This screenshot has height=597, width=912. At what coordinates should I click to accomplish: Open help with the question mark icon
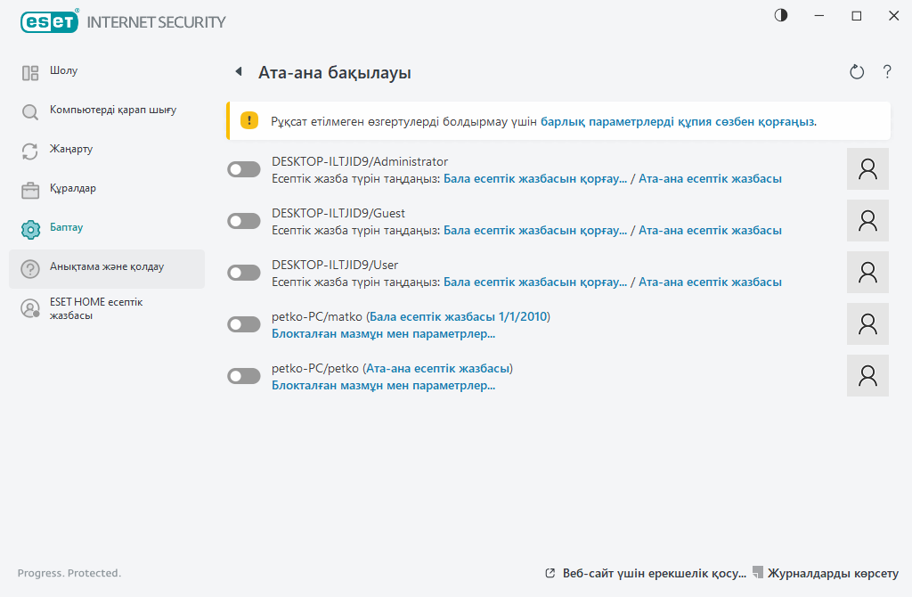[x=887, y=72]
